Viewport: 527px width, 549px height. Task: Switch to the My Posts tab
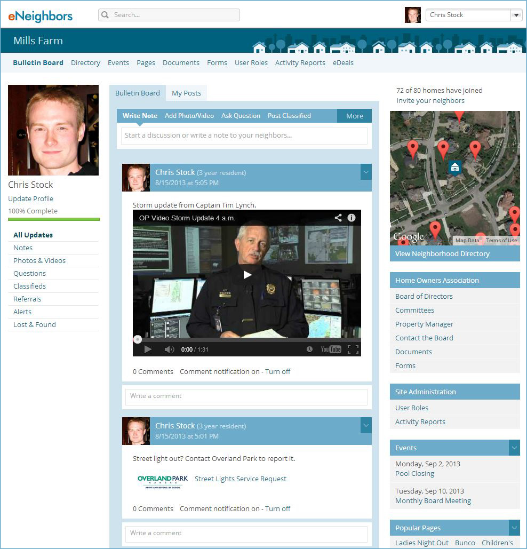point(186,93)
